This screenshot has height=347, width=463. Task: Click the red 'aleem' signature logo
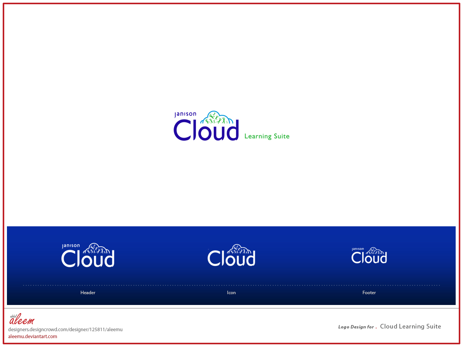coord(22,319)
